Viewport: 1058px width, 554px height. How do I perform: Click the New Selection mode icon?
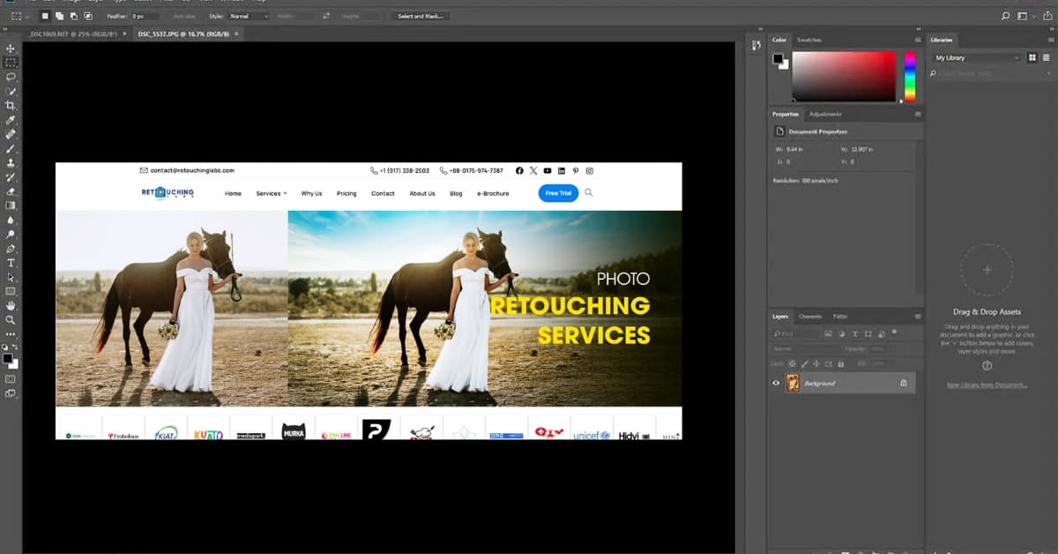[45, 16]
